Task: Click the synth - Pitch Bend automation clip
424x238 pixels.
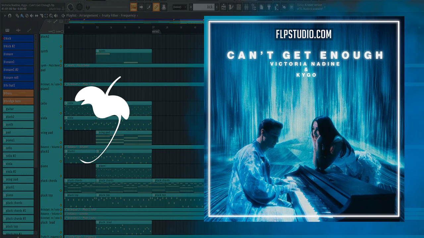Action: click(134, 65)
